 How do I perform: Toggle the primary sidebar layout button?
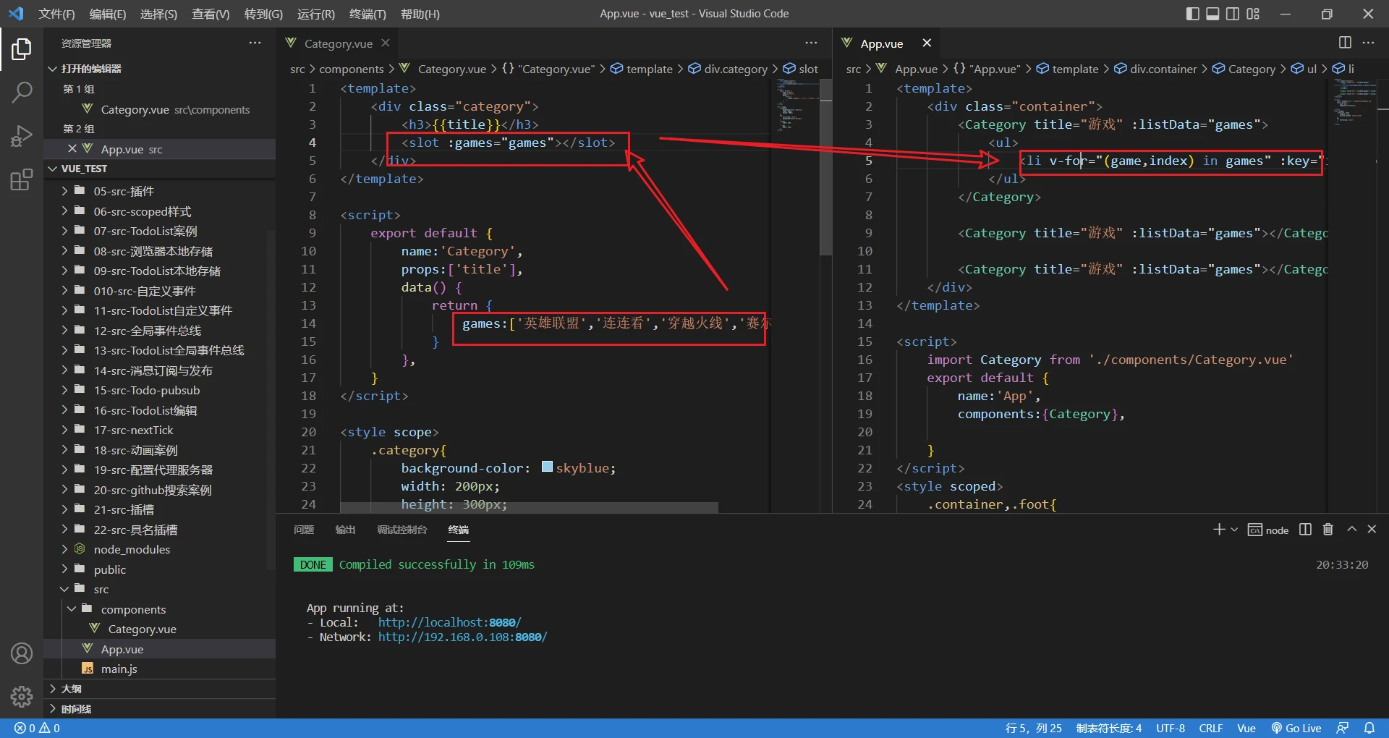[1193, 14]
